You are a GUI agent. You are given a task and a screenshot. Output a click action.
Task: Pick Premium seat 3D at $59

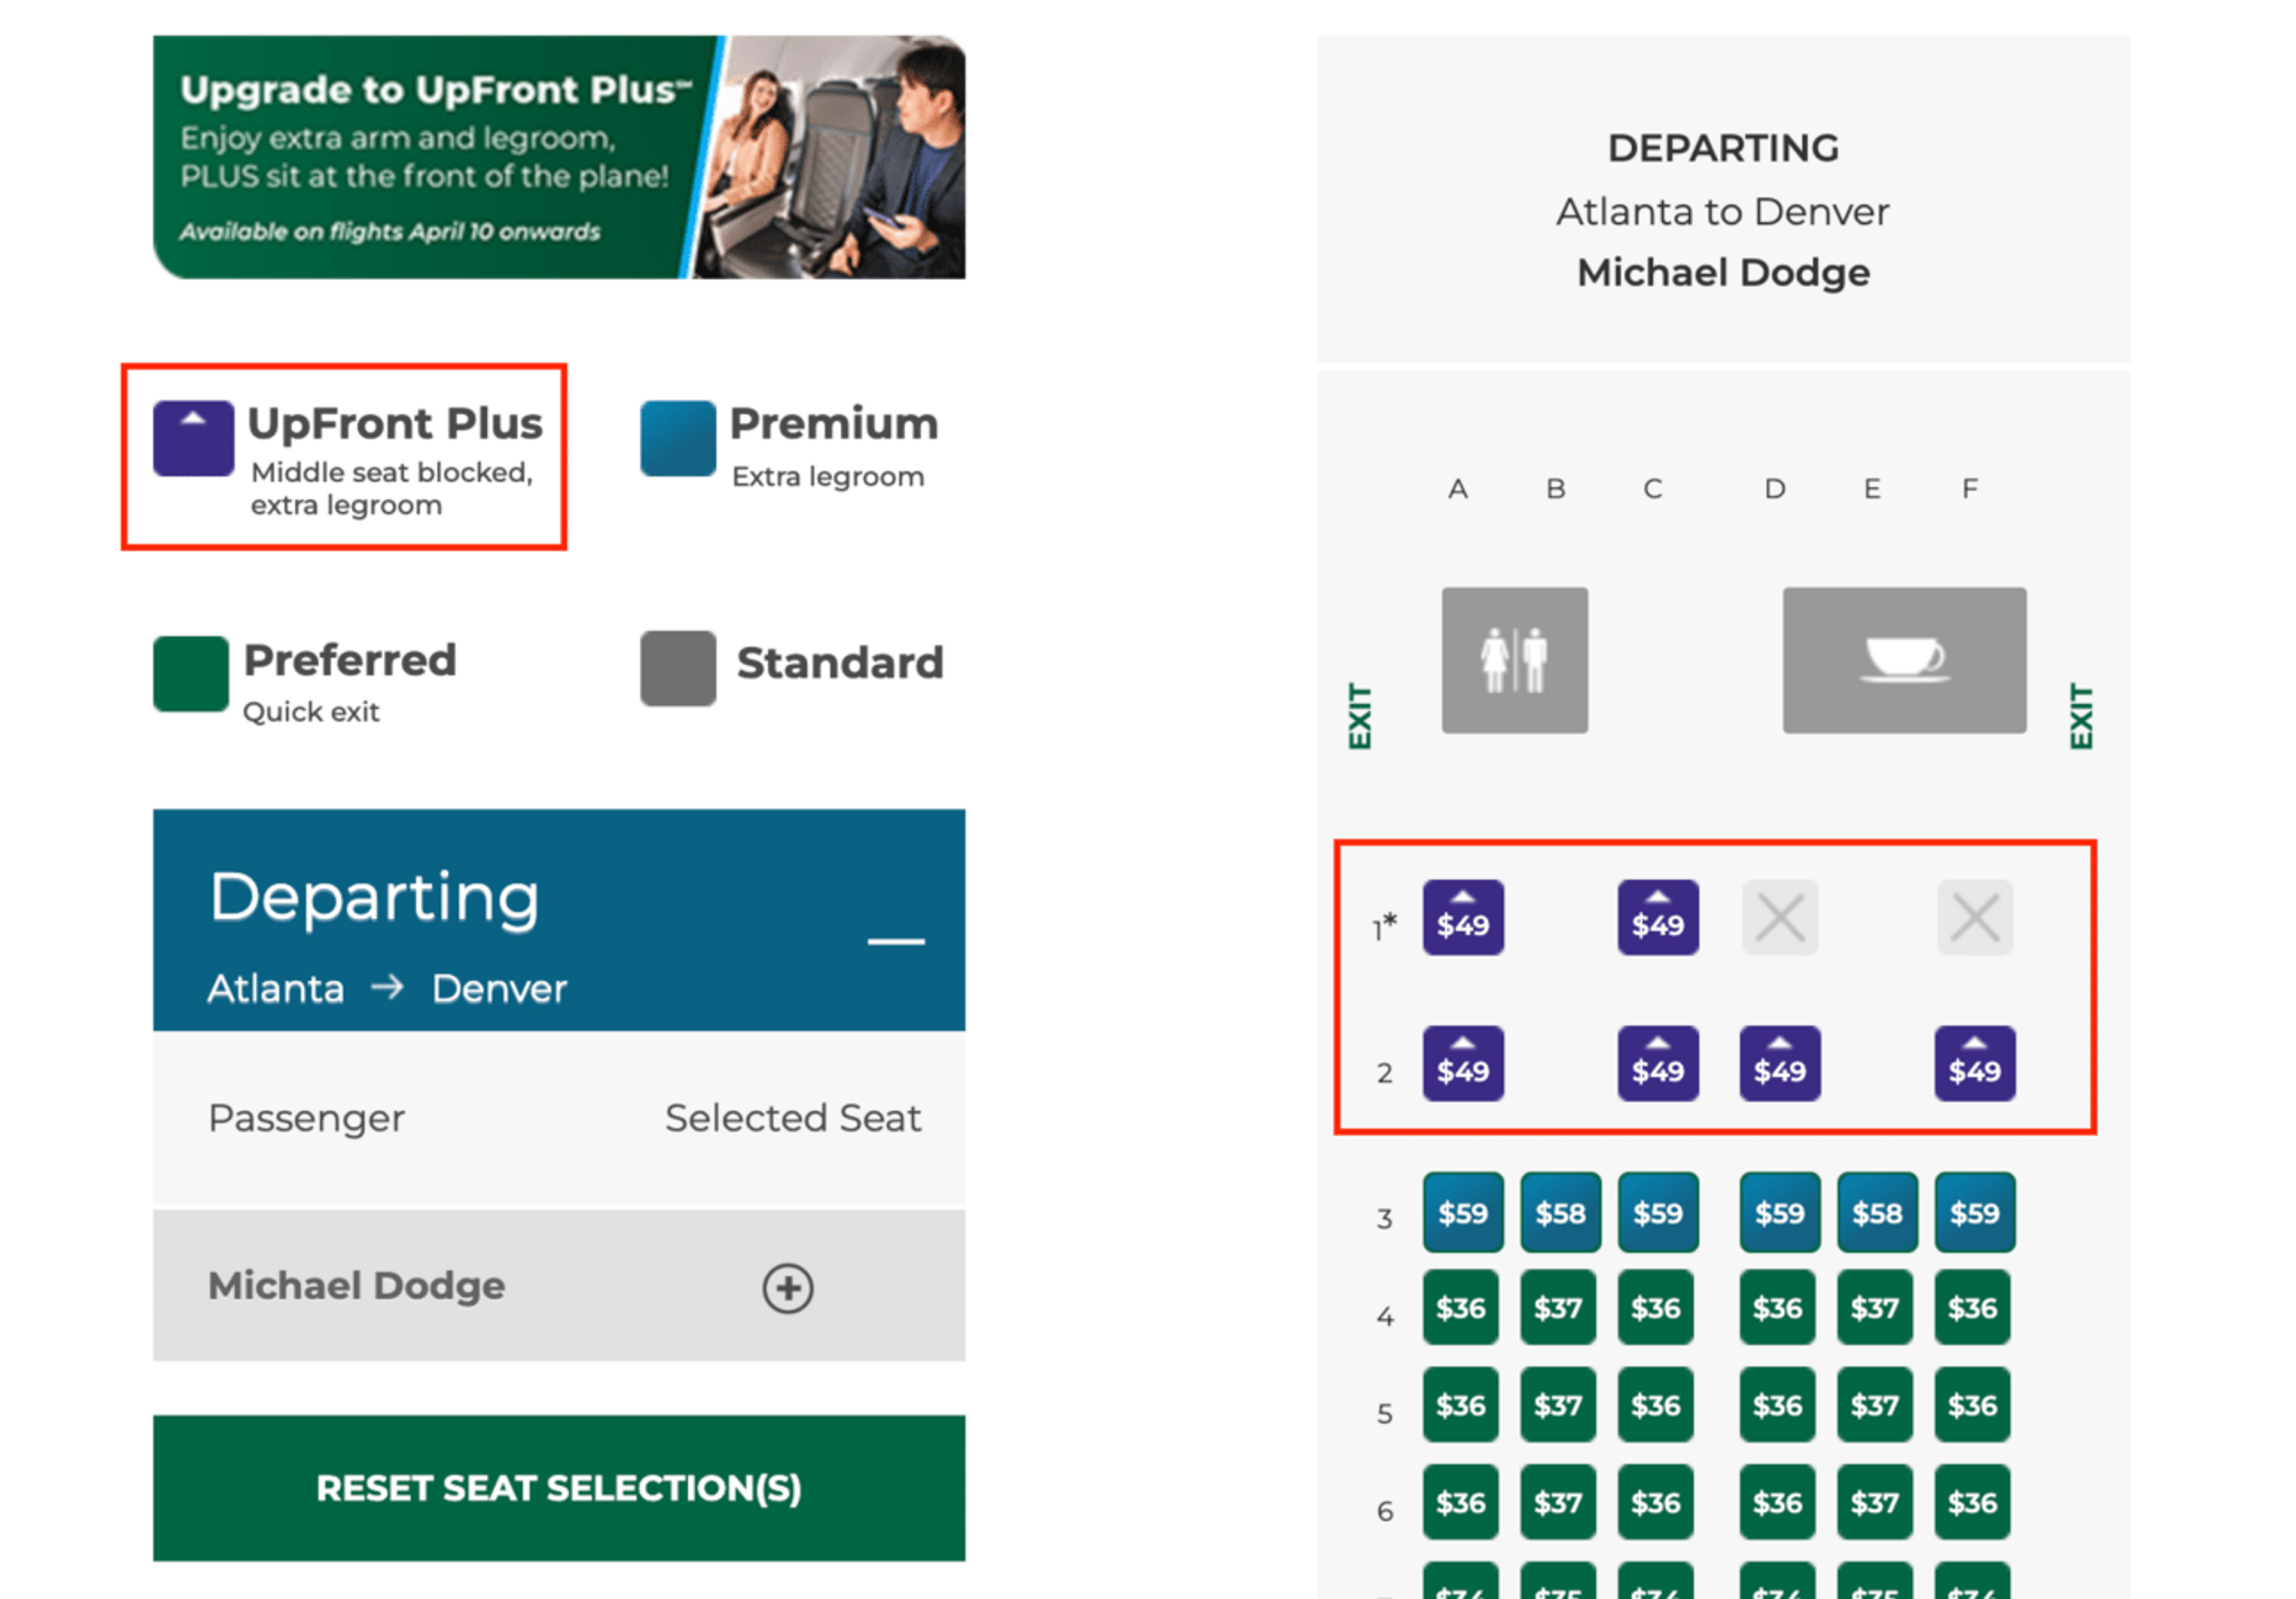[x=1780, y=1212]
